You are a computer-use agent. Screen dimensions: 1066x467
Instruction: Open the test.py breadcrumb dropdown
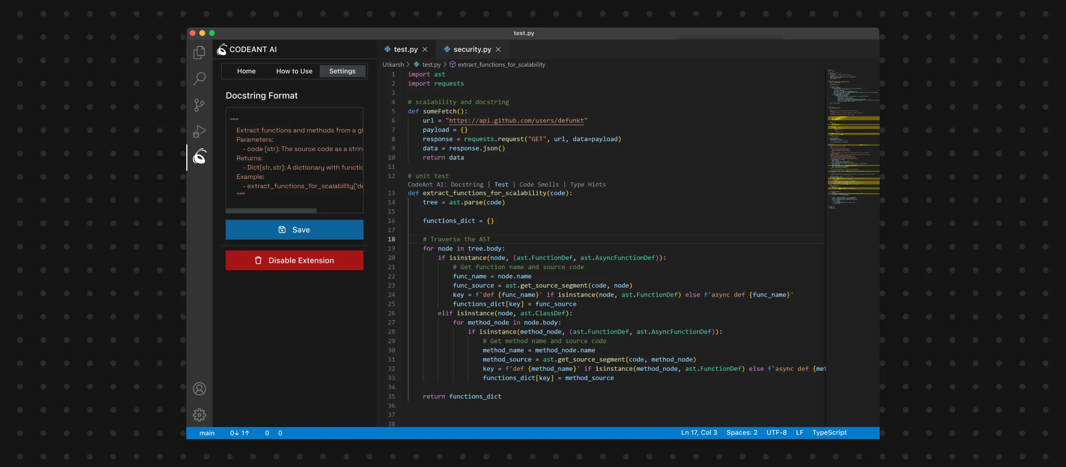click(431, 65)
